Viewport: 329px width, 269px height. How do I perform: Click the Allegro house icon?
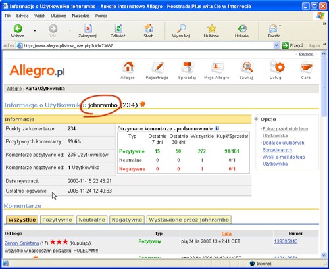128,67
